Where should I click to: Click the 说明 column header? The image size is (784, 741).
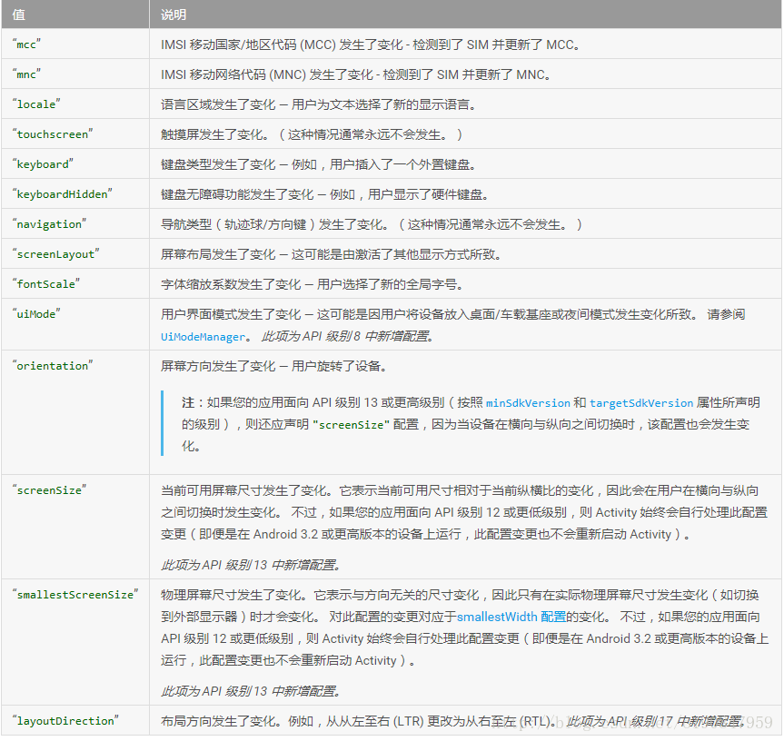pos(173,15)
